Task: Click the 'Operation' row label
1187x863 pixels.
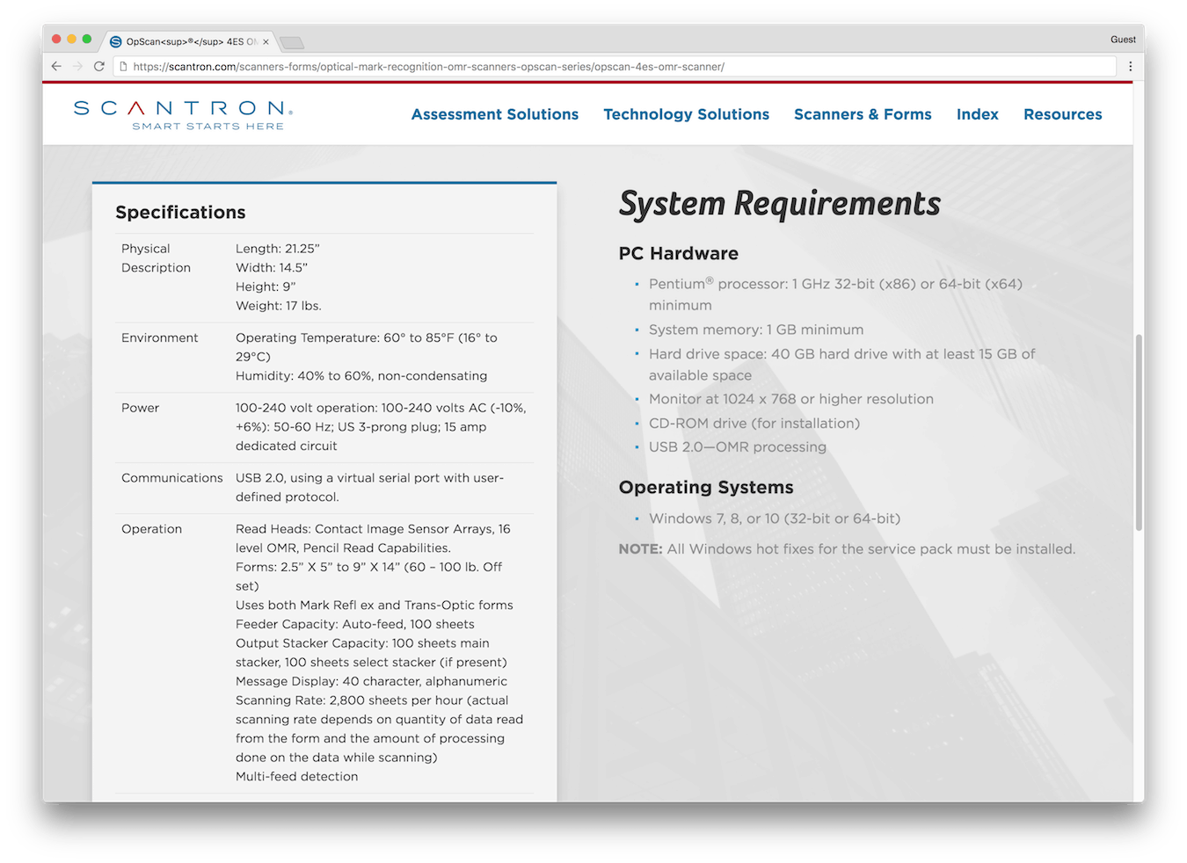Action: [152, 529]
